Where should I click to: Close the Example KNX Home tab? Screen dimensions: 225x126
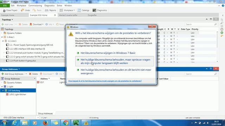point(55,15)
